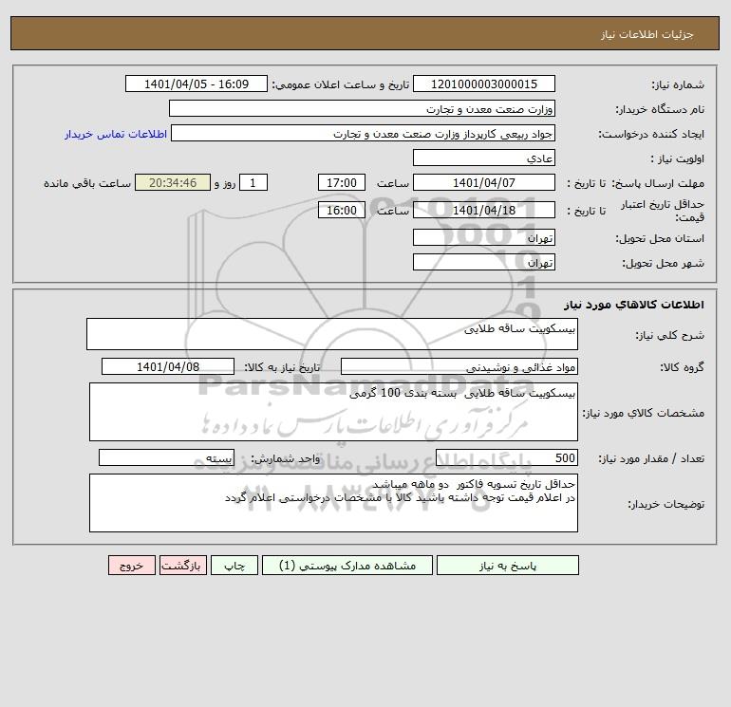Click unit of measure field بسته

pos(166,457)
